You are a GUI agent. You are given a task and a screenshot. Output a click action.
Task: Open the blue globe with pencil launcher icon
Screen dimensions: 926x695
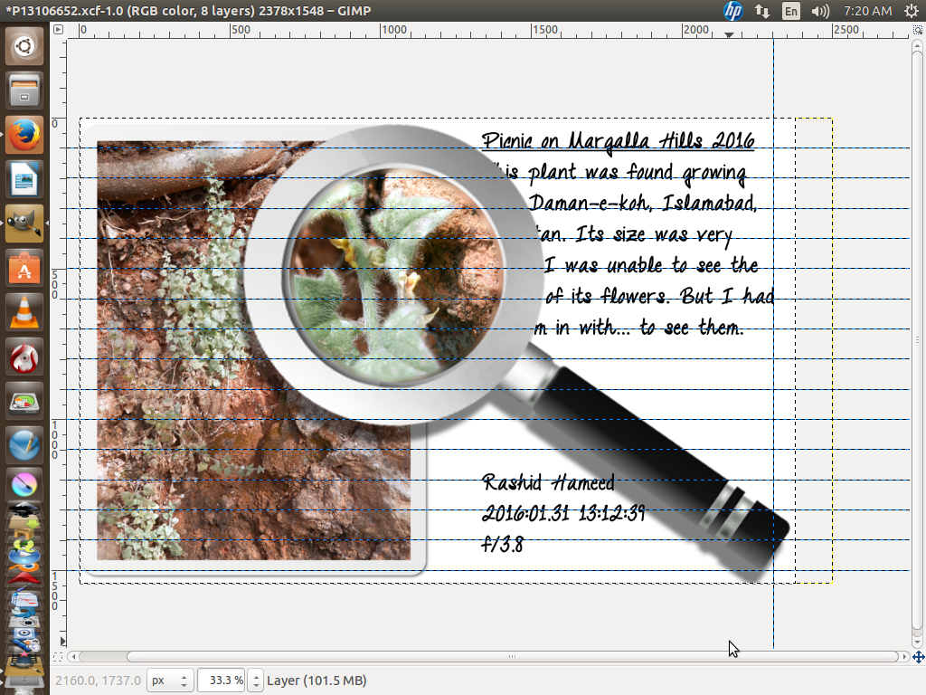point(24,445)
